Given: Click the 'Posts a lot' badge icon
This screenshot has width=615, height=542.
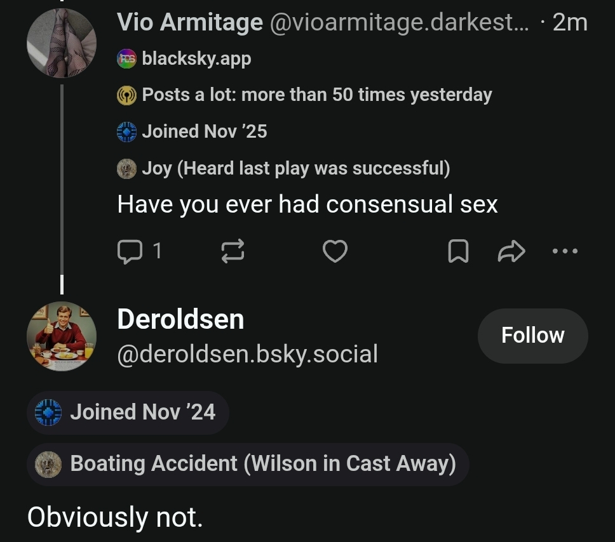Looking at the screenshot, I should coord(127,95).
